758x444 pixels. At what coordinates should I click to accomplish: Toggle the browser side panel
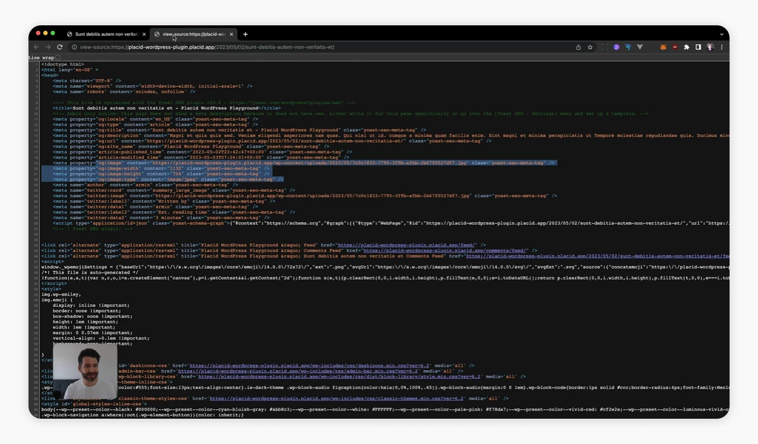click(698, 47)
